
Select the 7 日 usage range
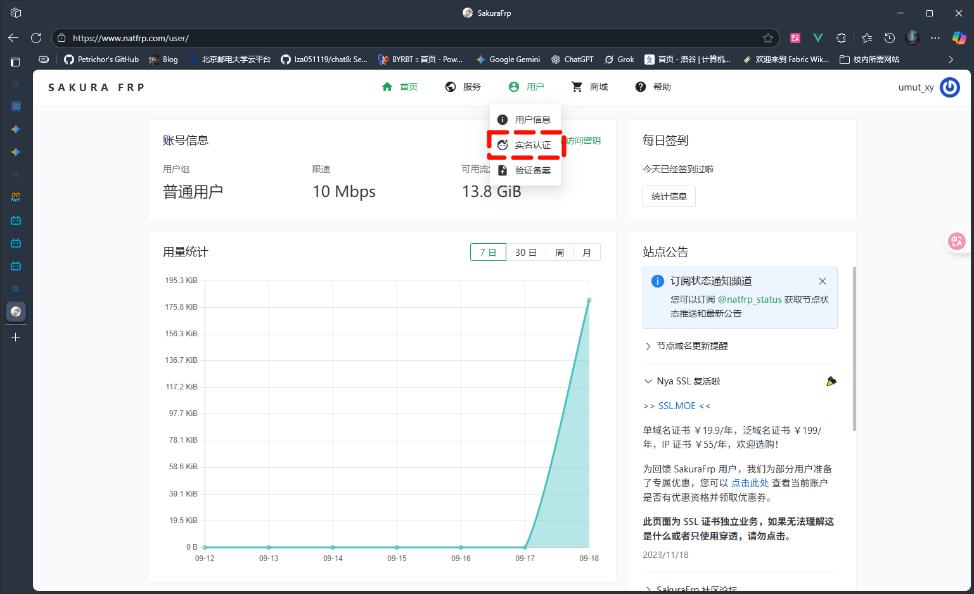click(488, 252)
